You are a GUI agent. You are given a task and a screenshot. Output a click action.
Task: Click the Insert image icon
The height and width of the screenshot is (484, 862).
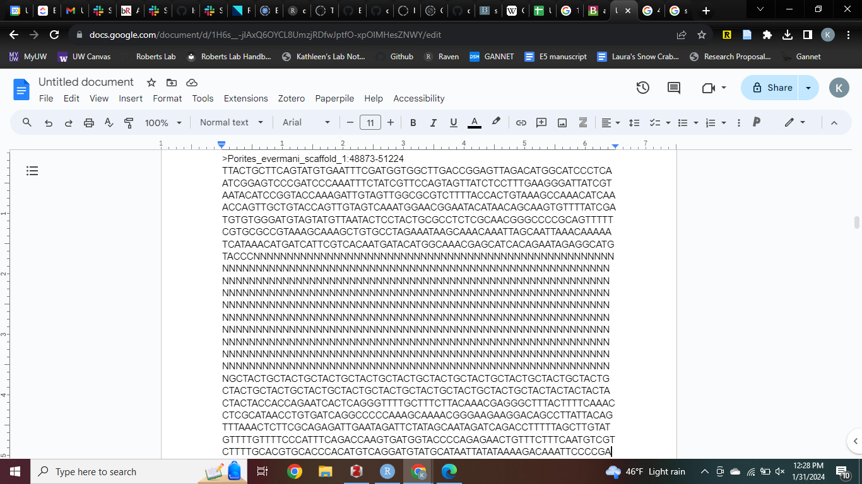(x=562, y=123)
